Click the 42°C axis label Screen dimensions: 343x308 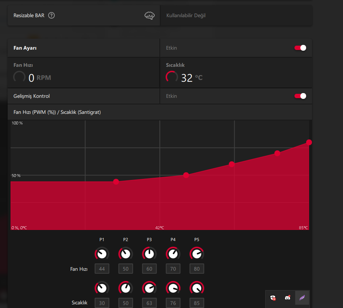160,228
